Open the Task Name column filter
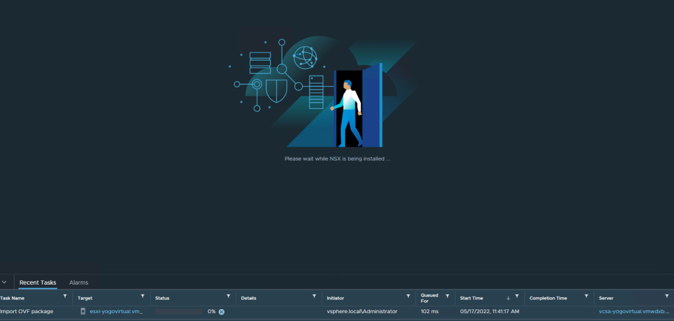The image size is (674, 321). (65, 297)
